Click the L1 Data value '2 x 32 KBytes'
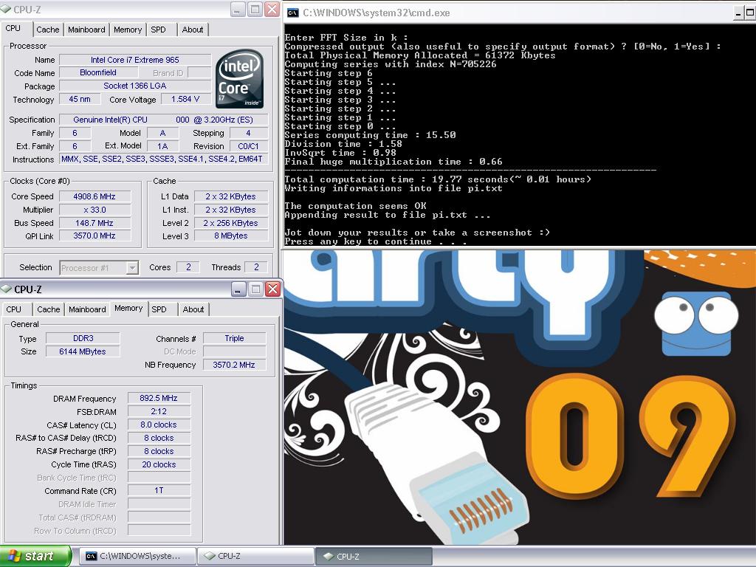Viewport: 756px width, 567px height. coord(230,196)
